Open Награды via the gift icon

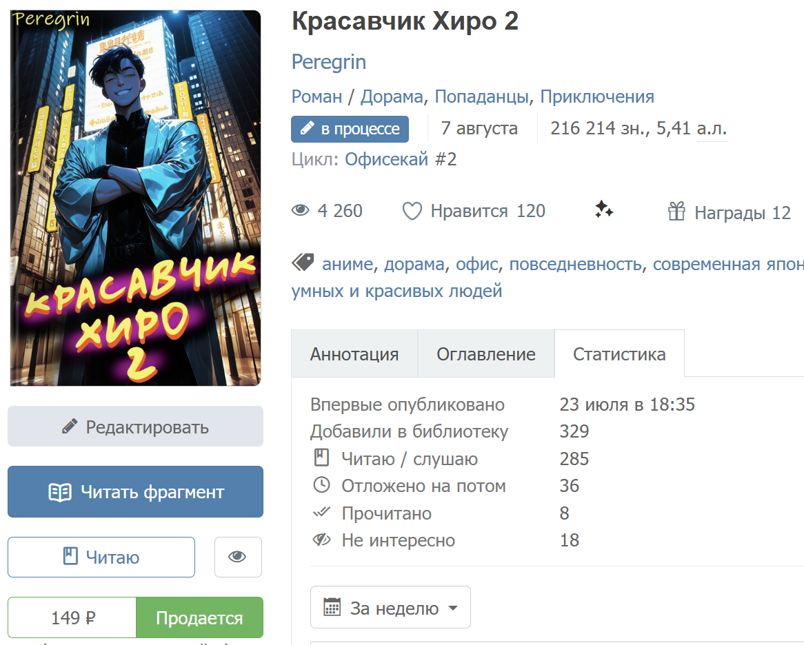click(676, 211)
